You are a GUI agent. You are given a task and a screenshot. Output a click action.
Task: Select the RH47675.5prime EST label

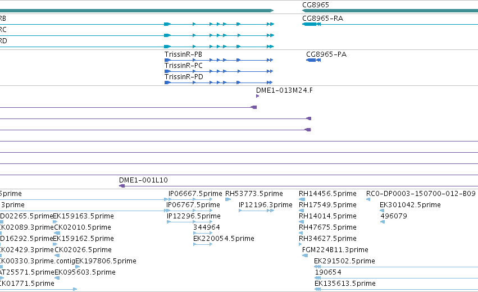click(327, 227)
